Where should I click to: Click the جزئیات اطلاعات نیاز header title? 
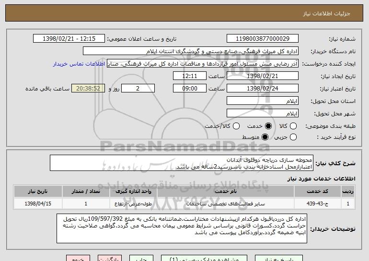pos(326,13)
